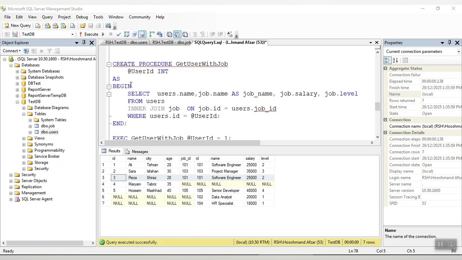The image size is (462, 260).
Task: Expand the Programmability tree node
Action: click(x=24, y=150)
